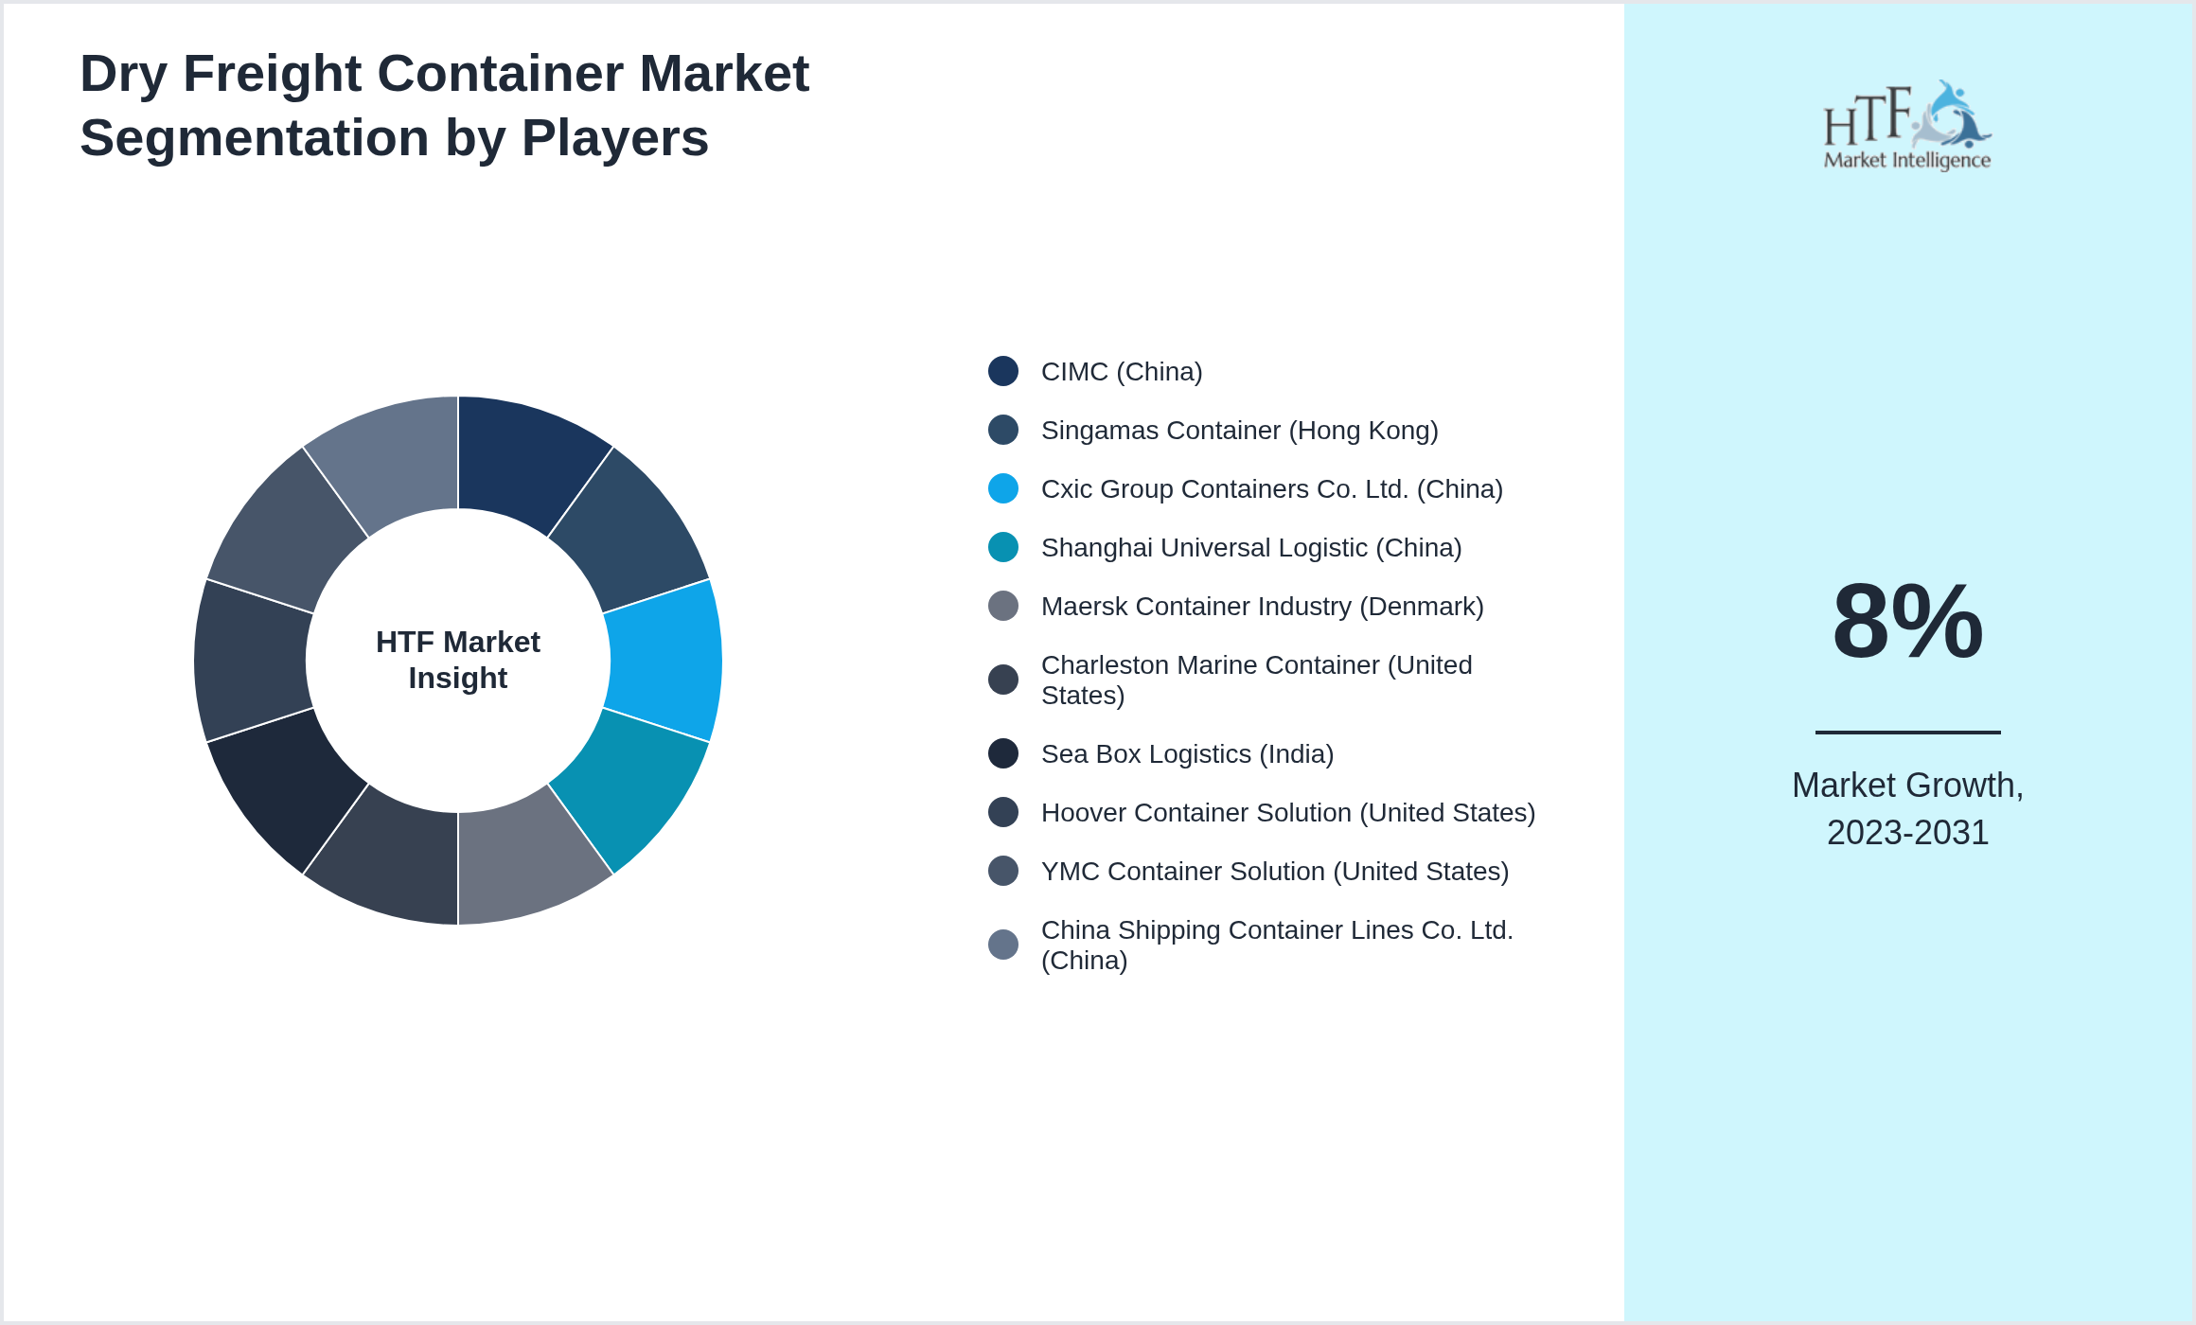This screenshot has height=1325, width=2196.
Task: Select the Shanghai Universal Logistic (China) label
Action: tap(1251, 548)
